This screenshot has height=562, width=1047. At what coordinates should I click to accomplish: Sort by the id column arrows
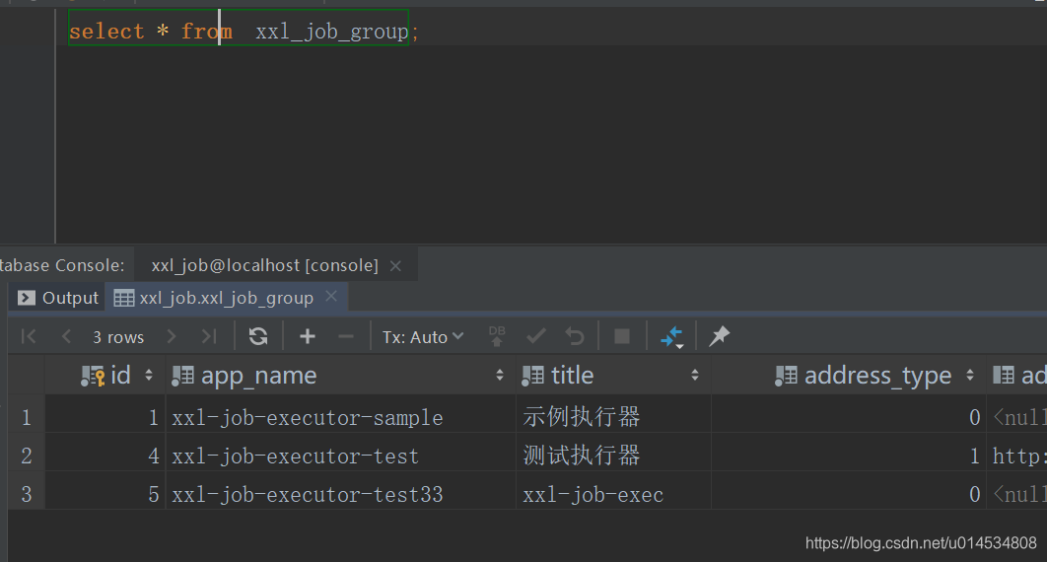(149, 376)
